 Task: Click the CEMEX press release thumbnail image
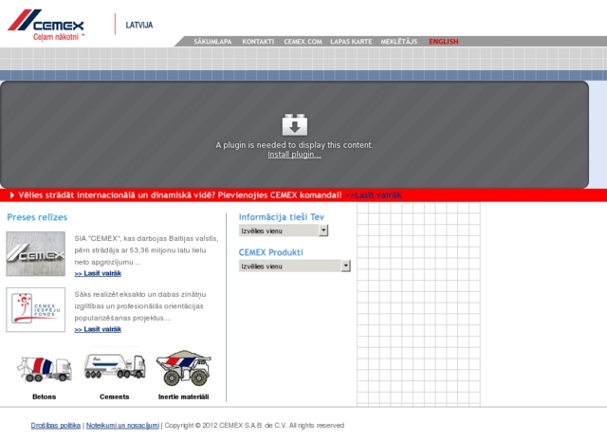[x=36, y=253]
